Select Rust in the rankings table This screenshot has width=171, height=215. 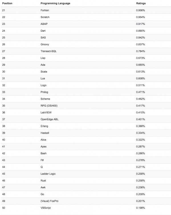[x=43, y=181]
